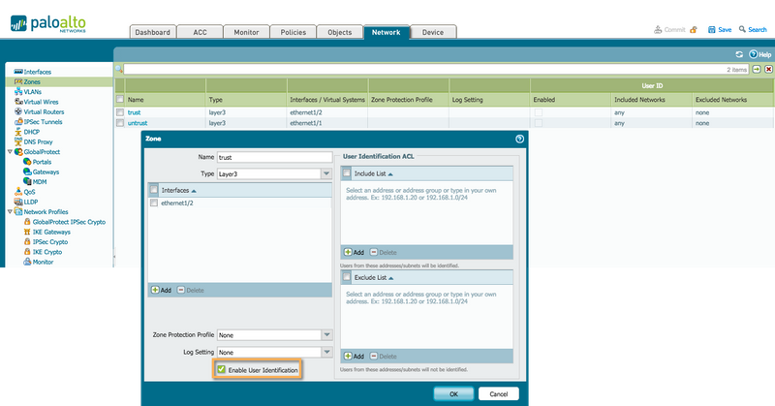The image size is (775, 406).
Task: Switch to the Objects tab
Action: 340,32
